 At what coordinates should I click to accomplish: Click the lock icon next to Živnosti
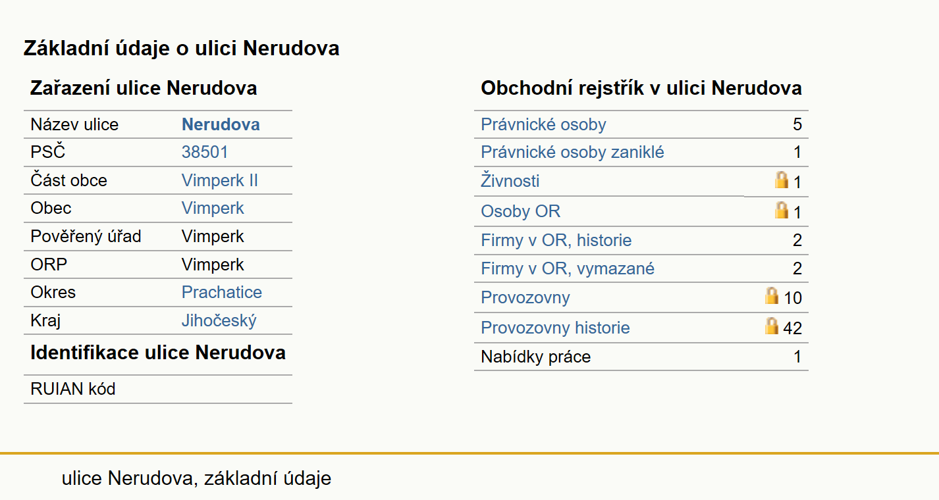tap(782, 180)
